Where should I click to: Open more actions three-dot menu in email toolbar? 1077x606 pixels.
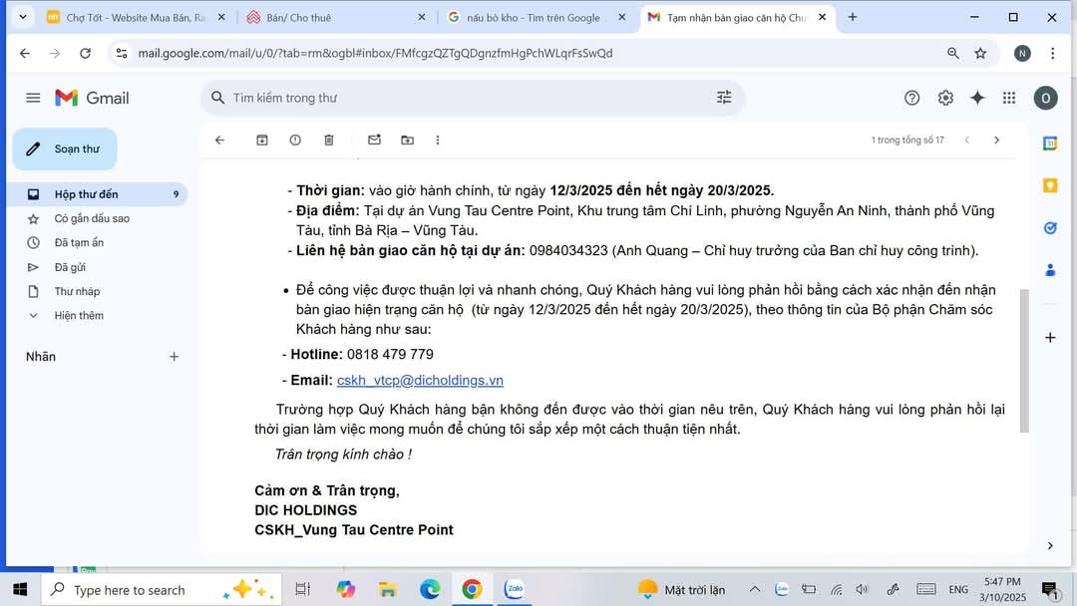coord(438,140)
